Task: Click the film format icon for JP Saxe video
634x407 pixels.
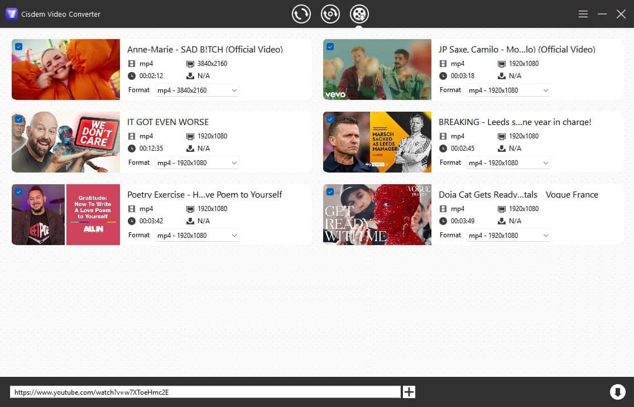Action: pyautogui.click(x=443, y=64)
